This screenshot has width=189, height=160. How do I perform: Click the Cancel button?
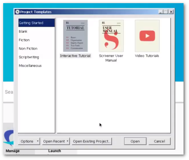[159, 141]
